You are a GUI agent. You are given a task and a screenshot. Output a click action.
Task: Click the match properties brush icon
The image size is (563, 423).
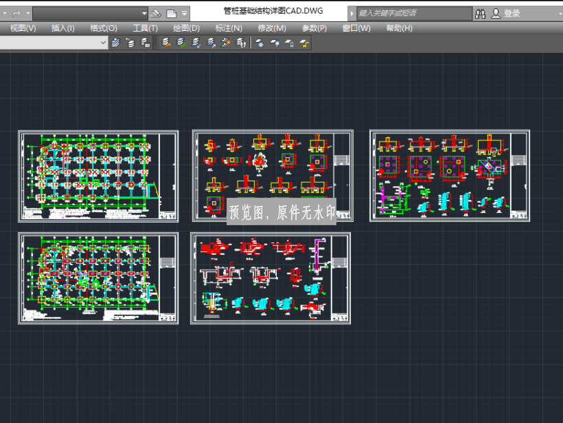point(156,14)
